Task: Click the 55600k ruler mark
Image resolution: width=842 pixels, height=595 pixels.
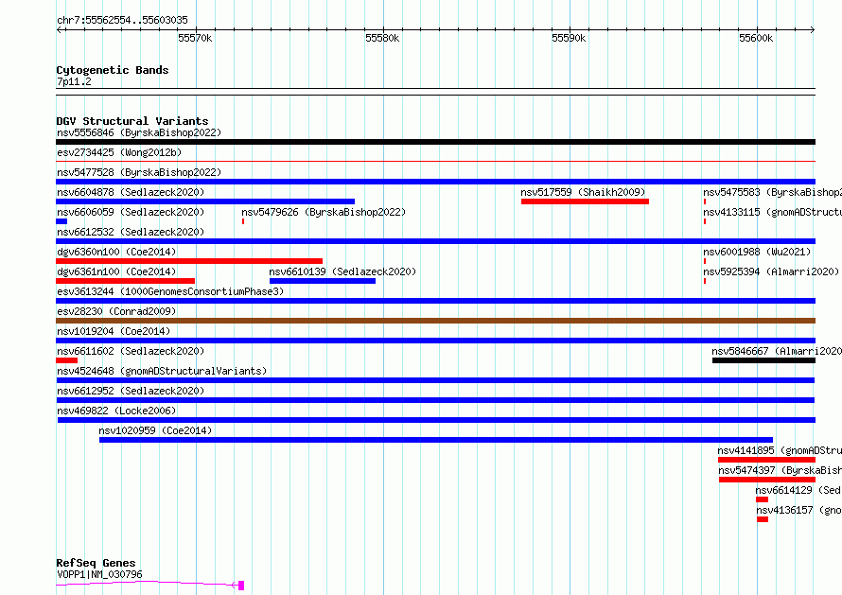Action: [756, 38]
